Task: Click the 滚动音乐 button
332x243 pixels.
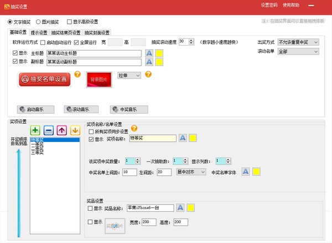Action: click(81, 109)
